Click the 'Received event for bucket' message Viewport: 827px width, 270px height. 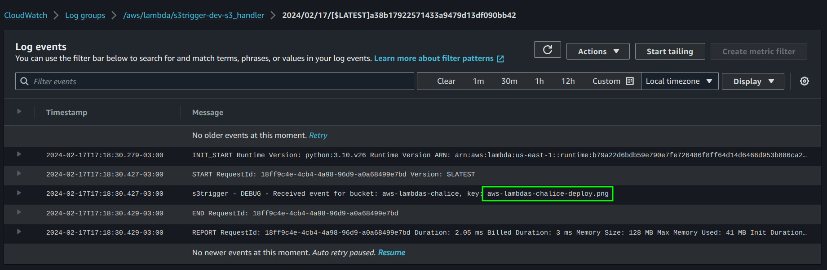point(400,193)
